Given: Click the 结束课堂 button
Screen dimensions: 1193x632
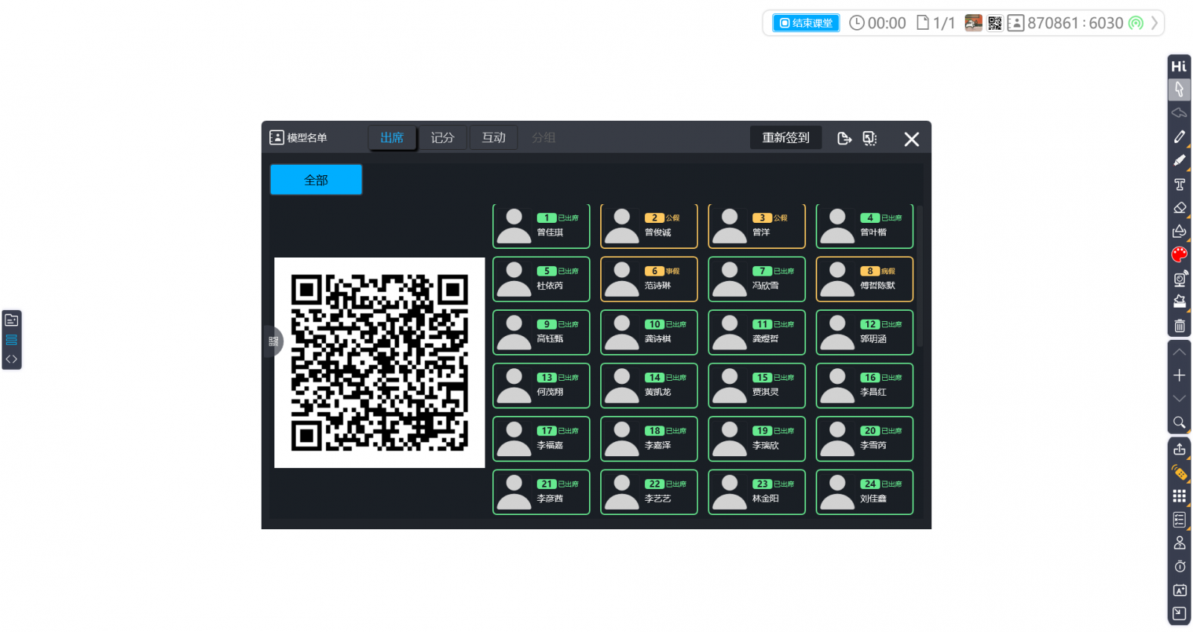Looking at the screenshot, I should point(805,23).
